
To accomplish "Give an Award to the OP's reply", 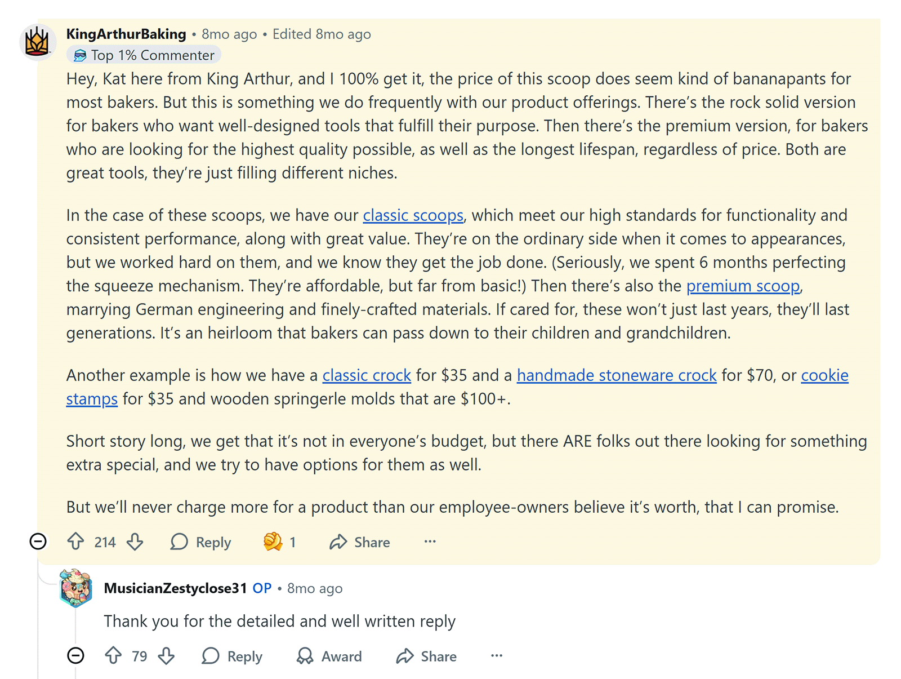I will coord(329,656).
